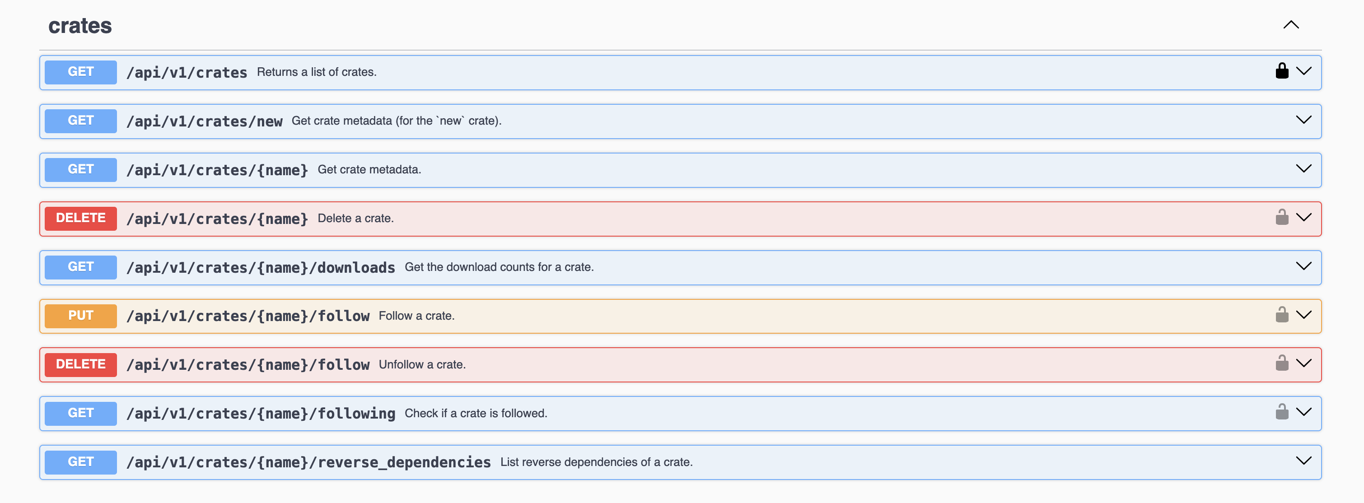Click the lock icon on Check if crate followed
Viewport: 1364px width, 503px height.
[1281, 412]
